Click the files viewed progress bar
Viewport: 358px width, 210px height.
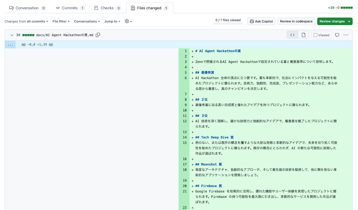228,24
